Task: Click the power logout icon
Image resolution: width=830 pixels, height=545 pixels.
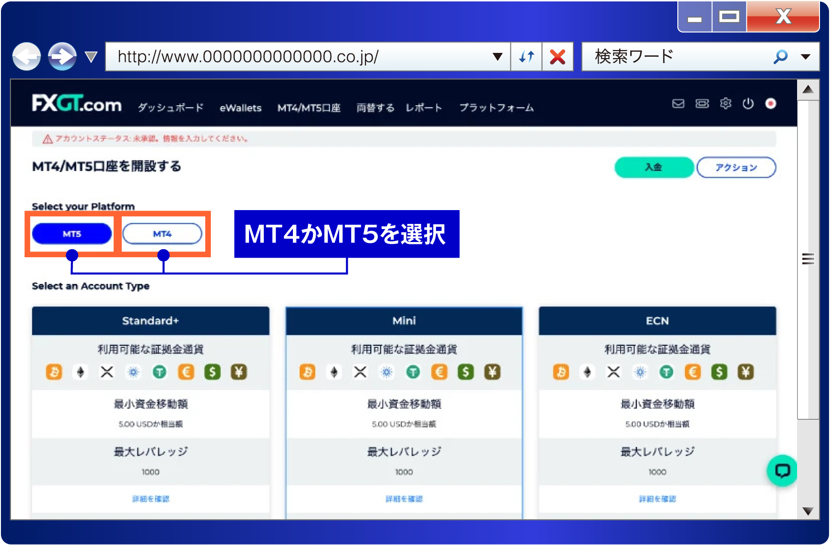Action: [x=748, y=103]
